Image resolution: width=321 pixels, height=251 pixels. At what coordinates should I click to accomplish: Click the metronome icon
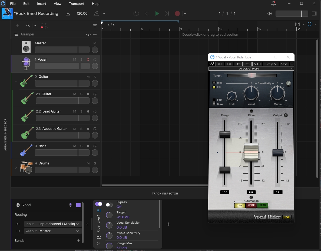click(x=96, y=14)
